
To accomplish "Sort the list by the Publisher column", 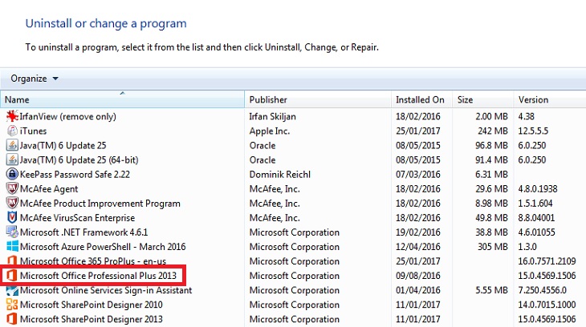I will point(318,99).
